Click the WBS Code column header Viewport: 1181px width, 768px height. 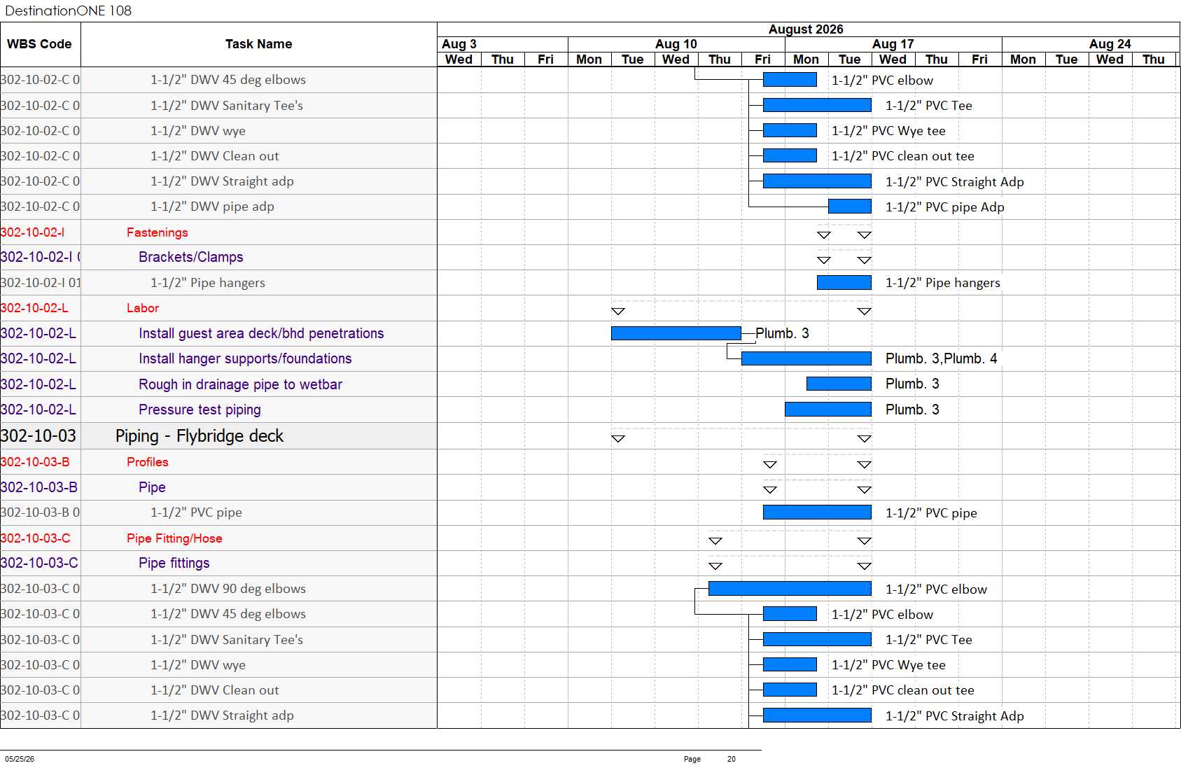point(40,44)
